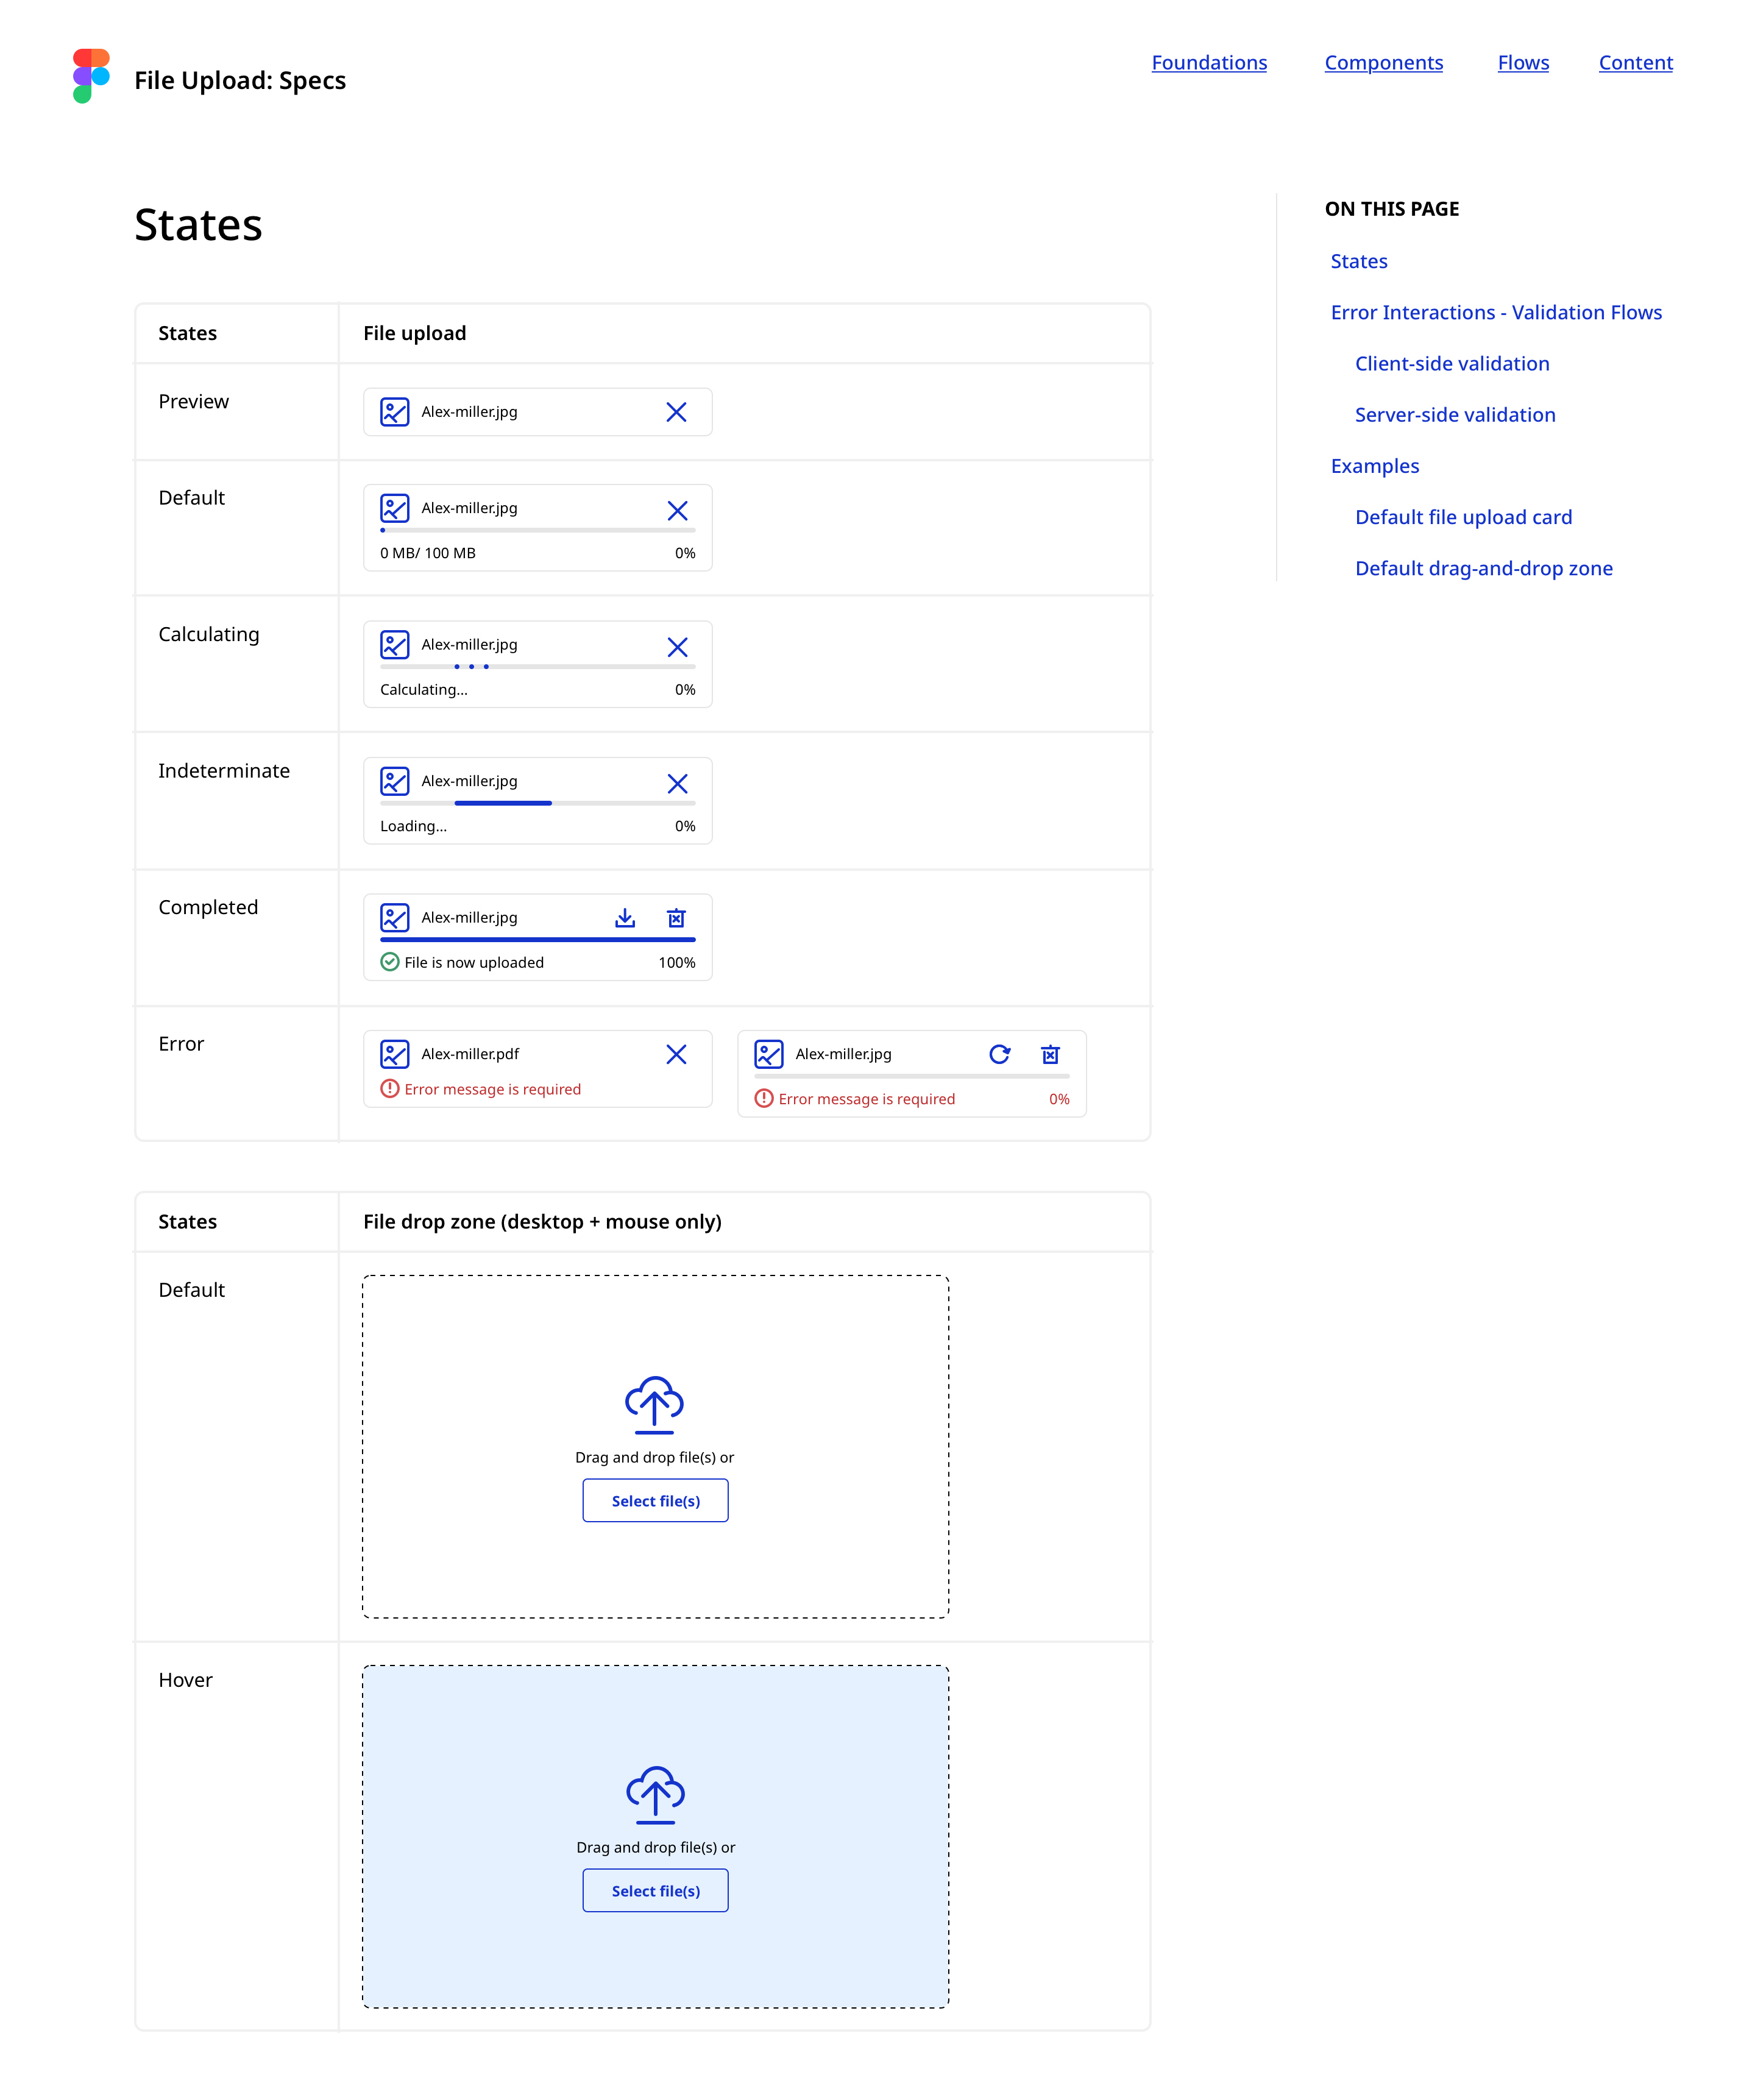Cancel upload in Calculating row card
The image size is (1755, 2100).
pos(677,647)
